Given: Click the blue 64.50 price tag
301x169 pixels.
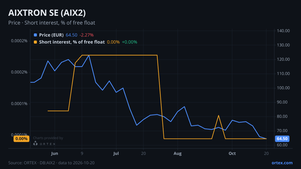Looking at the screenshot, I should (x=283, y=139).
